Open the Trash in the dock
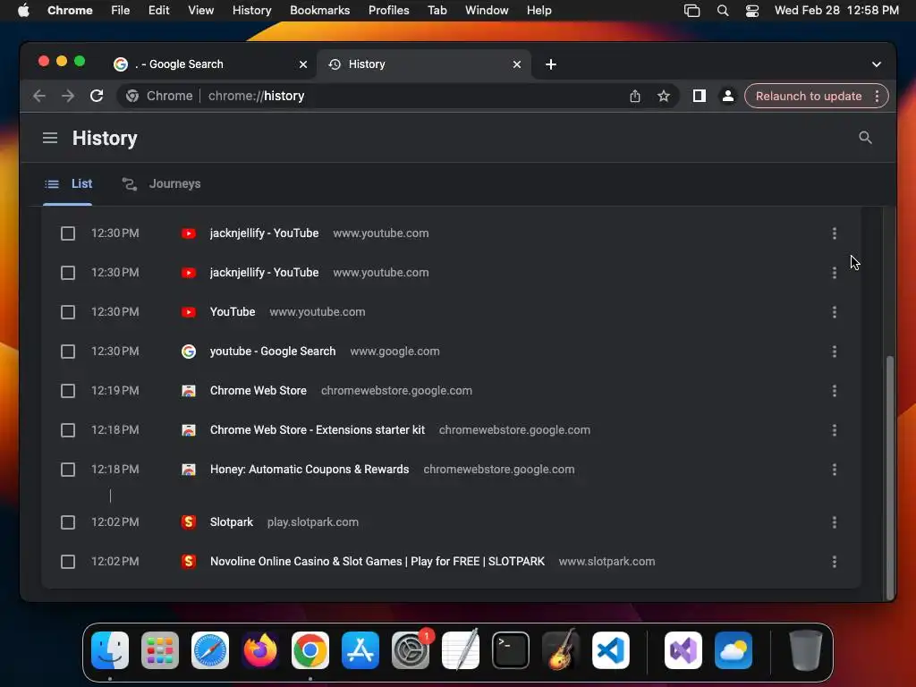This screenshot has height=687, width=916. click(806, 650)
